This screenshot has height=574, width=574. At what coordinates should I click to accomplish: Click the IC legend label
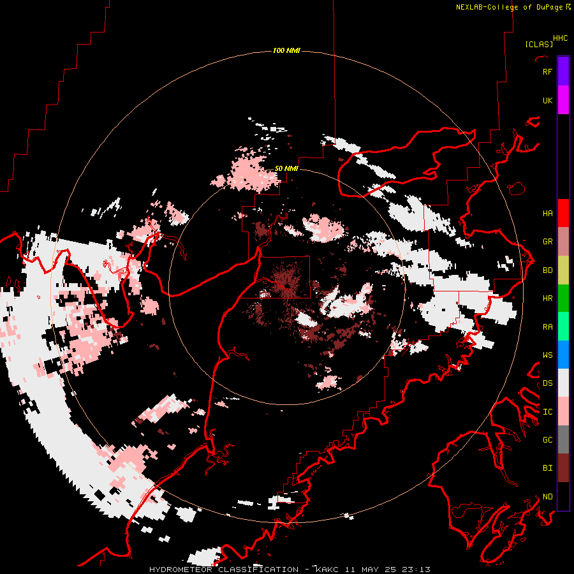pyautogui.click(x=547, y=412)
